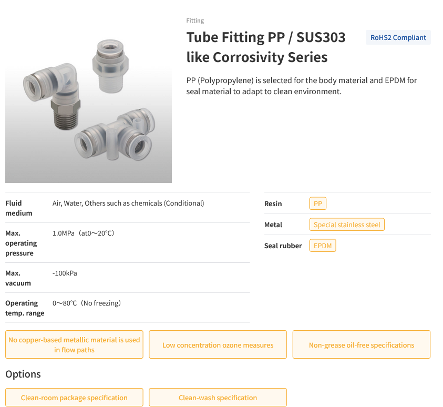Open non-grease oil-free specifications details
The height and width of the screenshot is (407, 443).
coord(361,344)
